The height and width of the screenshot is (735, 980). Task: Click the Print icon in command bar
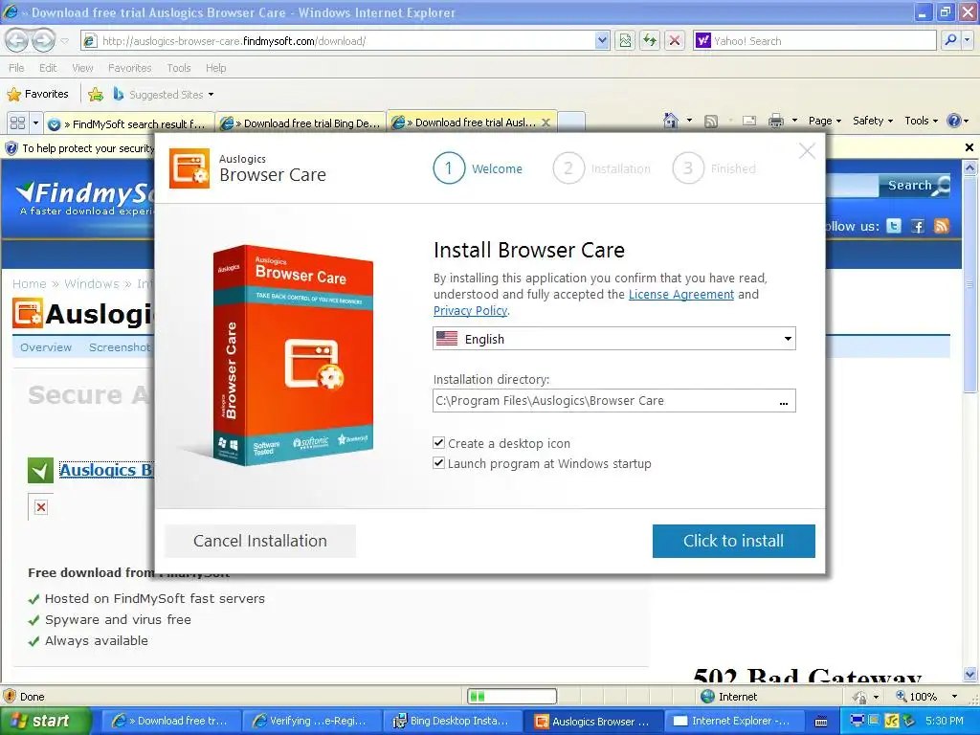click(775, 121)
